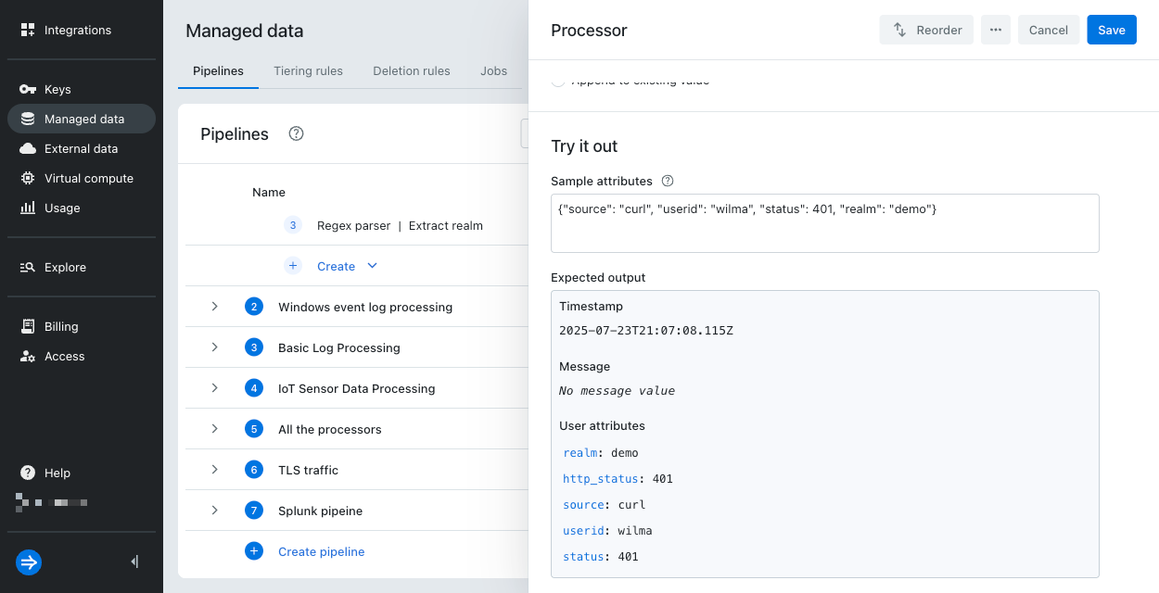Click the Help question mark icon
This screenshot has width=1159, height=593.
28,473
